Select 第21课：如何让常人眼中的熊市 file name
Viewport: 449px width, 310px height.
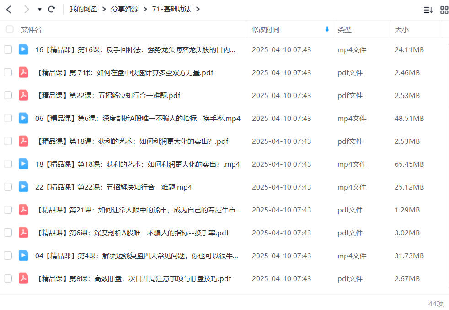point(138,210)
